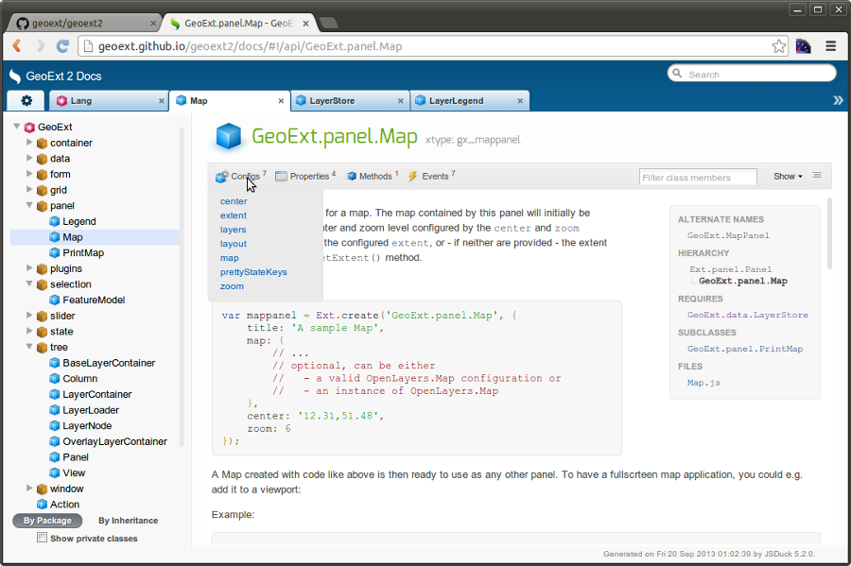This screenshot has width=851, height=566.
Task: Click the docs Search field
Action: (752, 74)
